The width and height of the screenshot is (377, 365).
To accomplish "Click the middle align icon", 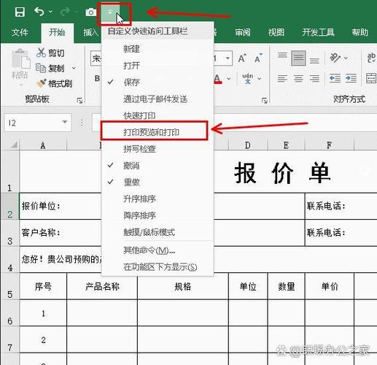I will (298, 58).
